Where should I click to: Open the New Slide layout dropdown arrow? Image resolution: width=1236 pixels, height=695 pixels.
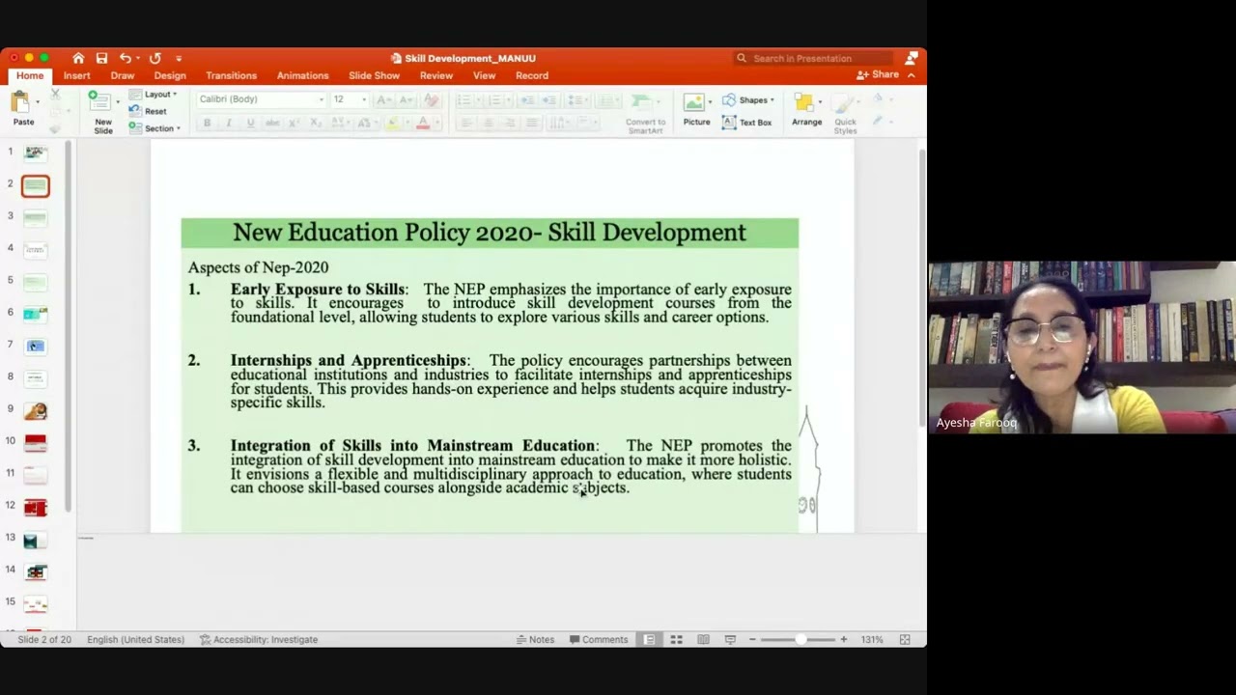pyautogui.click(x=118, y=101)
